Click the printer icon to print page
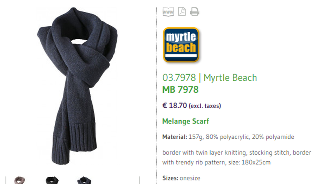Viewport: 315px width, 184px height. [195, 11]
